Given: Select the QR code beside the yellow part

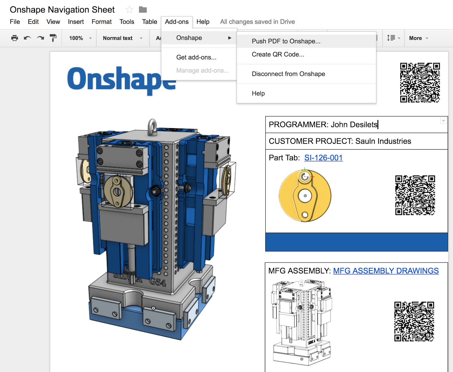Looking at the screenshot, I should [x=415, y=195].
